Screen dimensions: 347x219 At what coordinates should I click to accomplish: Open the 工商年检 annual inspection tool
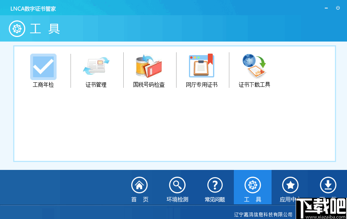43,68
